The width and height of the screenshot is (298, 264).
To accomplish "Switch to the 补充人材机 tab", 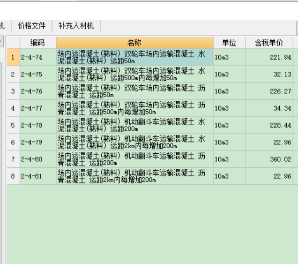I will [76, 26].
